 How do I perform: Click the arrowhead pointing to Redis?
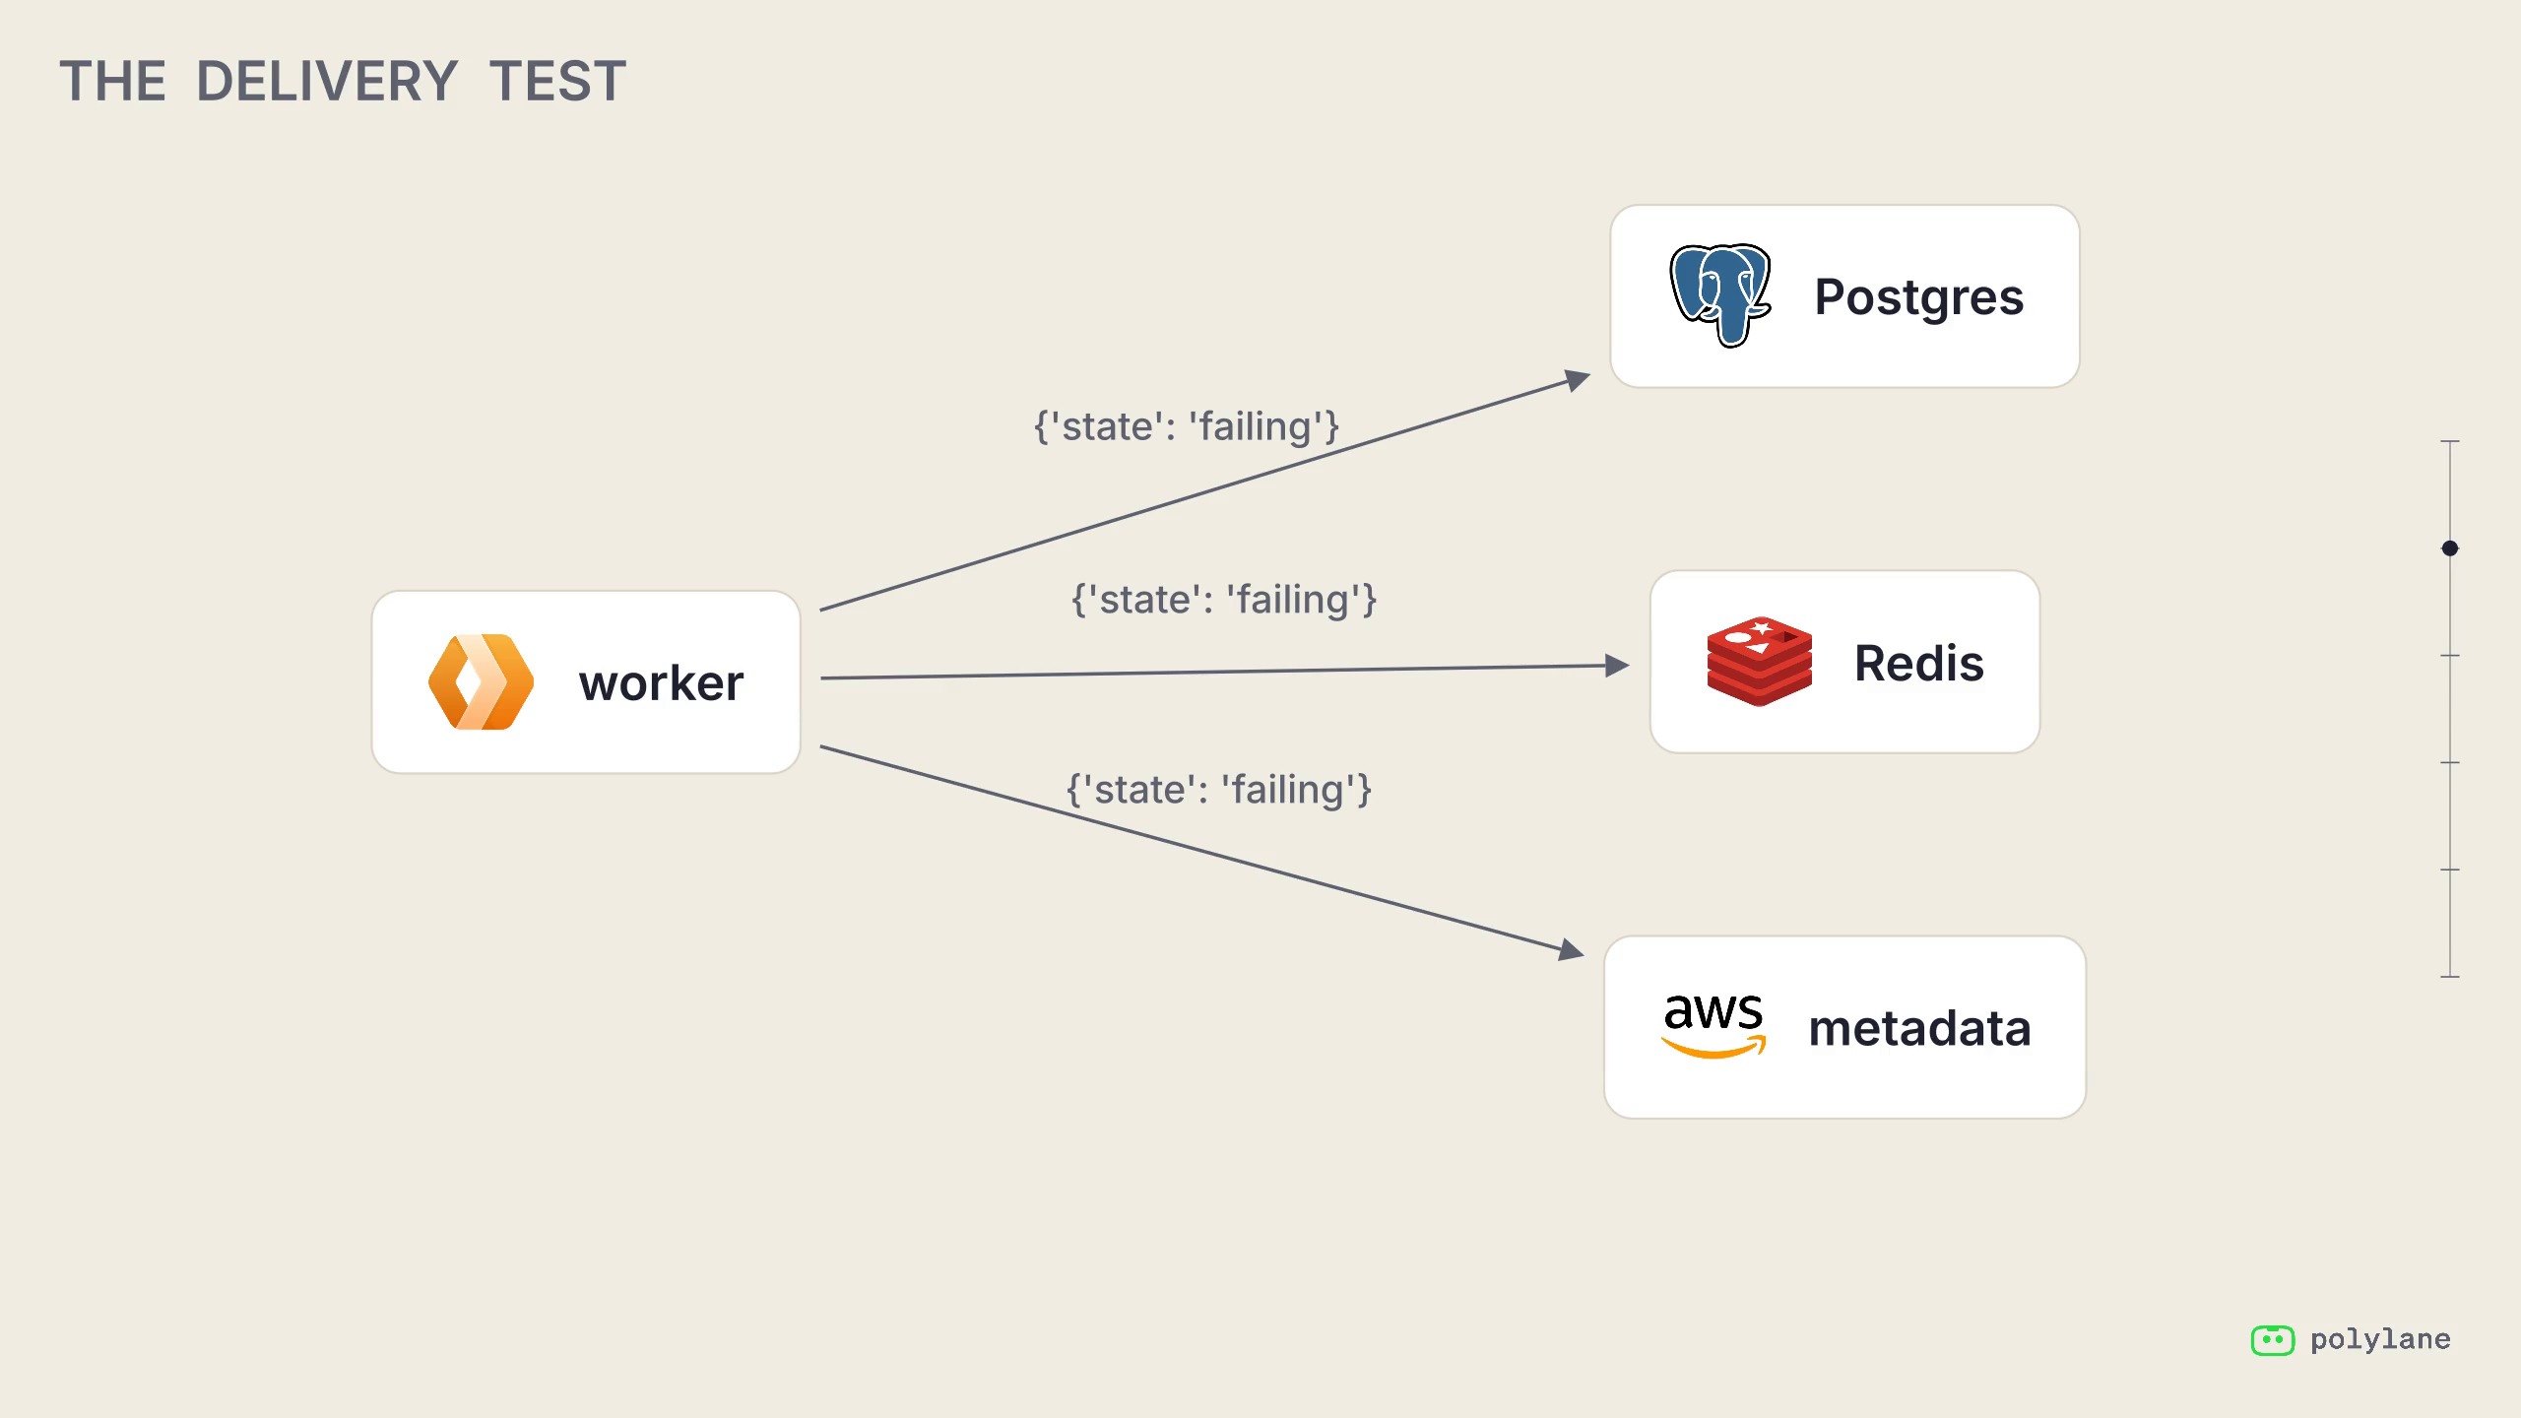coord(1617,666)
